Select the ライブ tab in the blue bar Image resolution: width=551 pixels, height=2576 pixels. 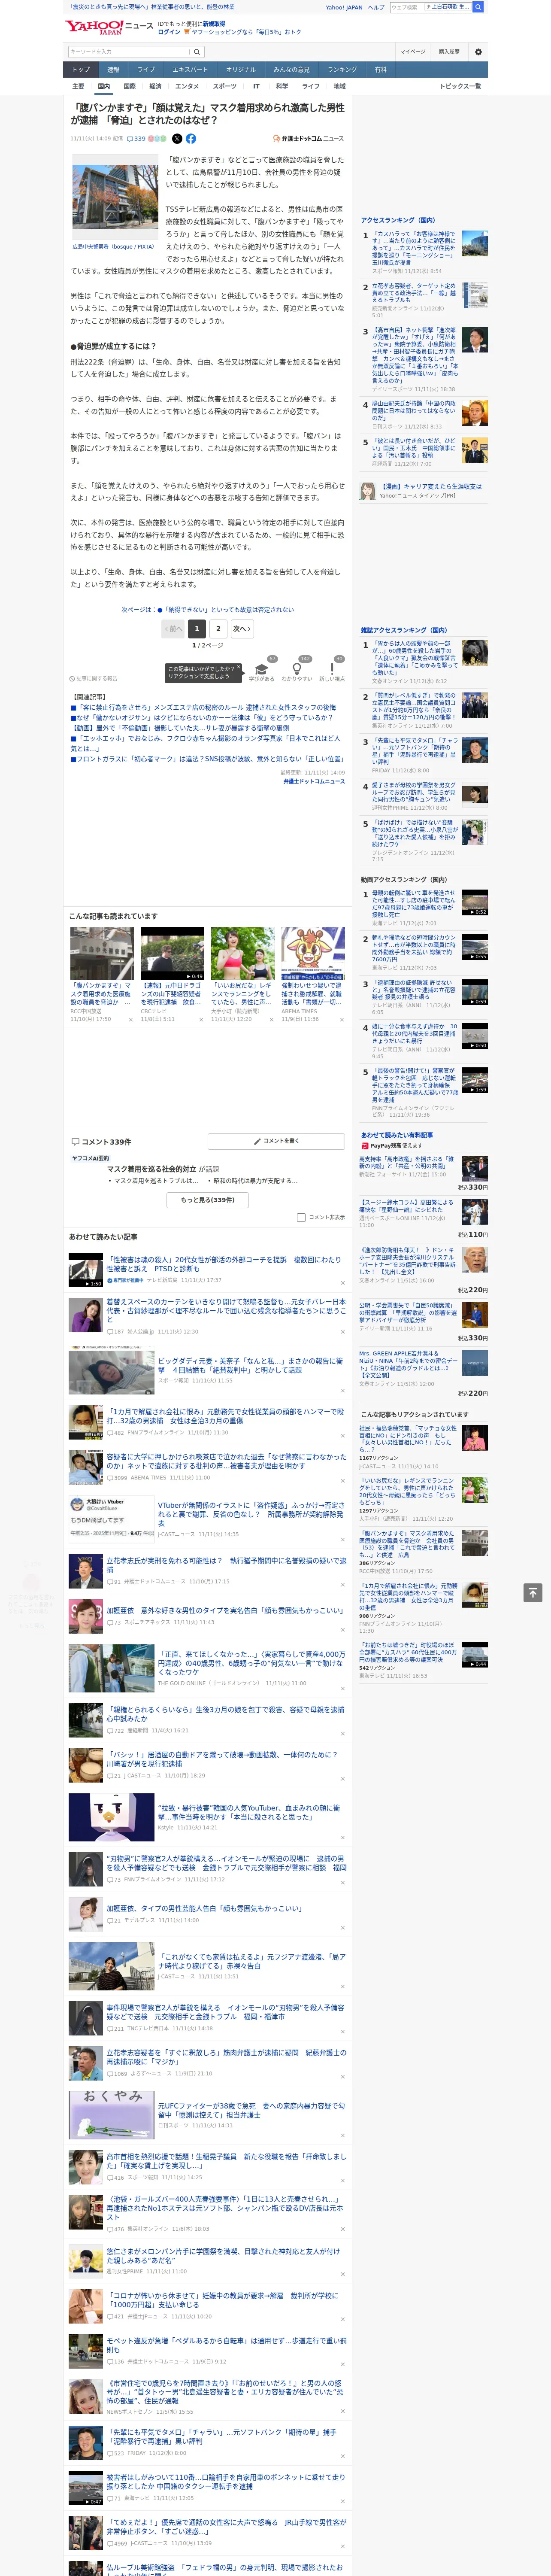(146, 70)
